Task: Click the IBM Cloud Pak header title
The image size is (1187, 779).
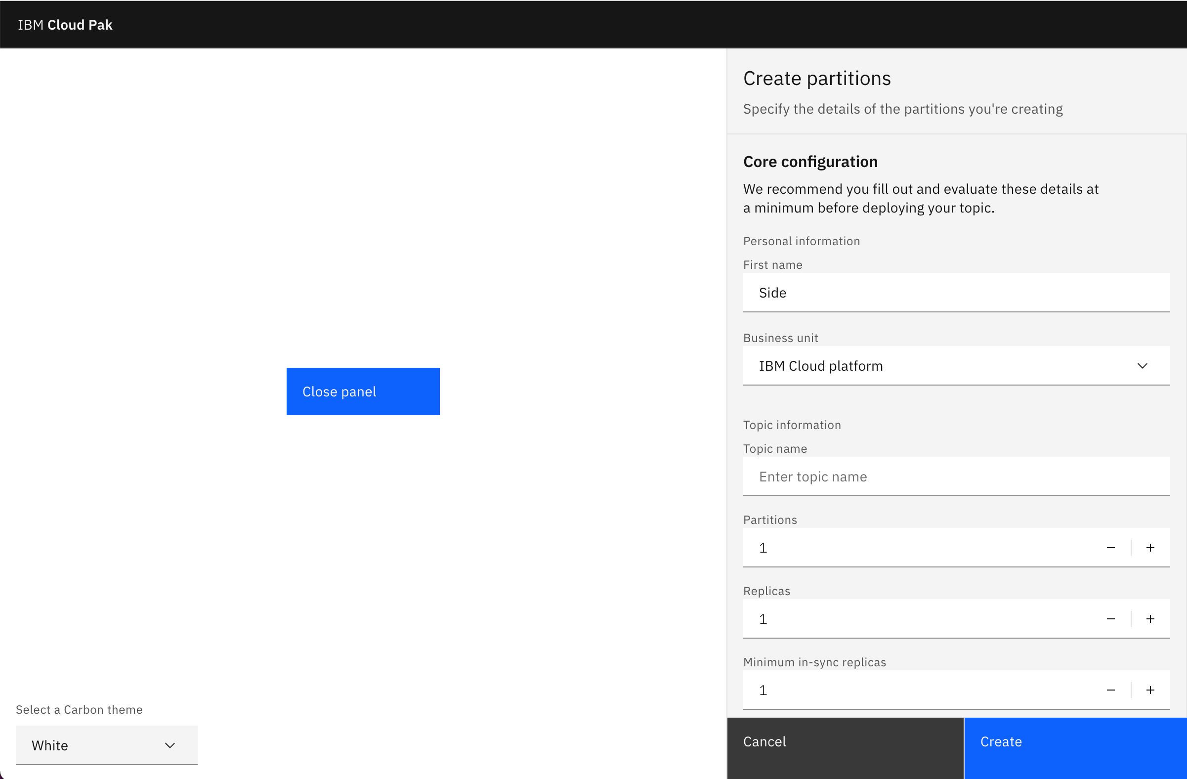Action: (x=64, y=24)
